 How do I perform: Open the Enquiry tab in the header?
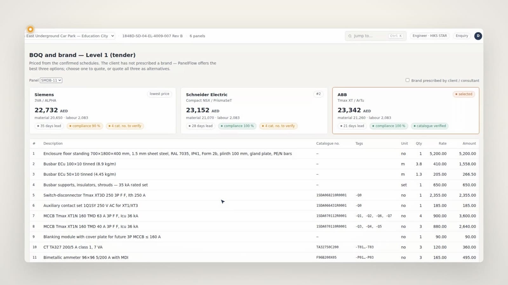[x=462, y=36]
